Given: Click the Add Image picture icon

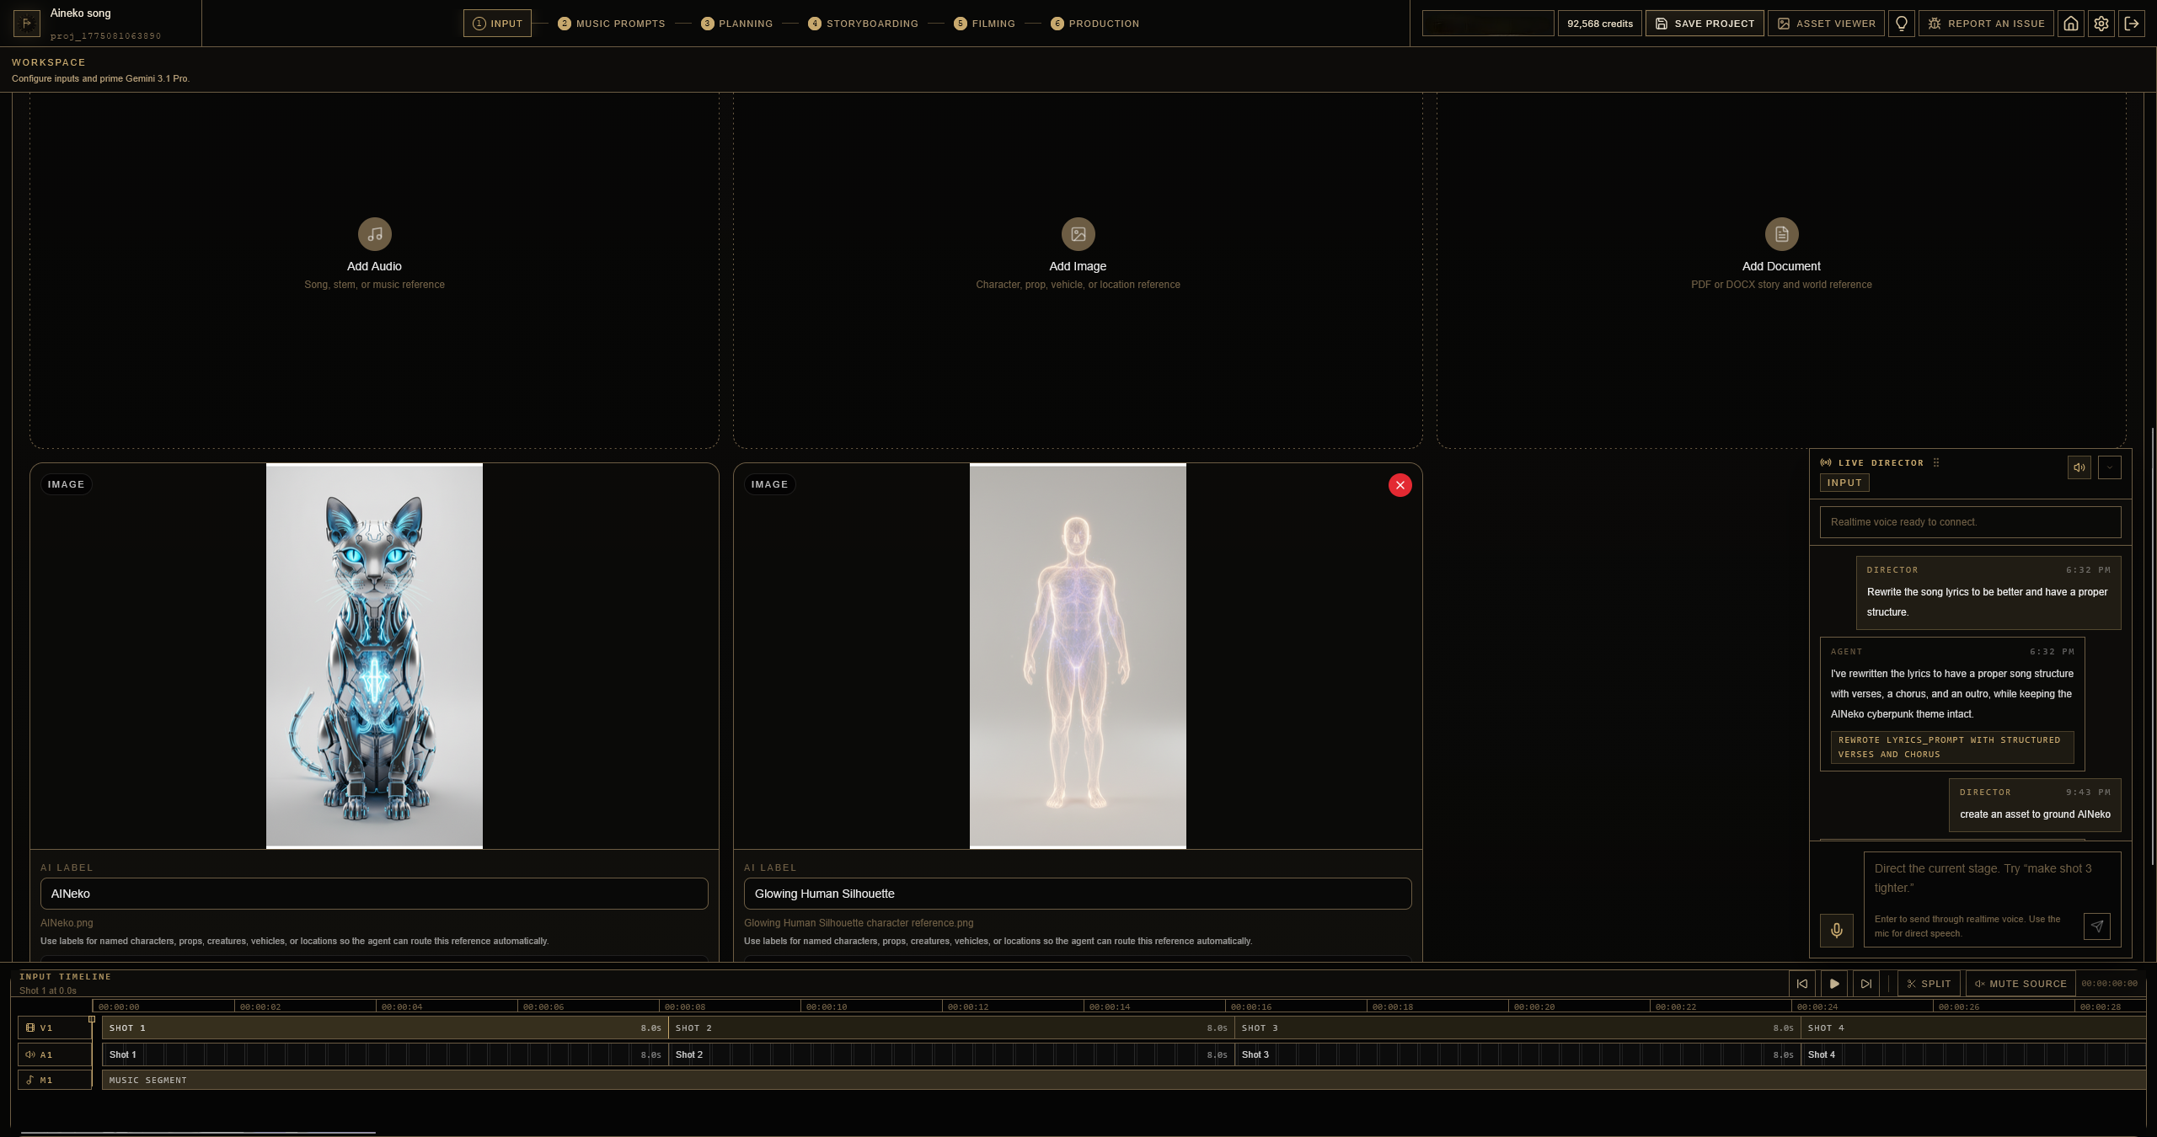Looking at the screenshot, I should pyautogui.click(x=1078, y=234).
